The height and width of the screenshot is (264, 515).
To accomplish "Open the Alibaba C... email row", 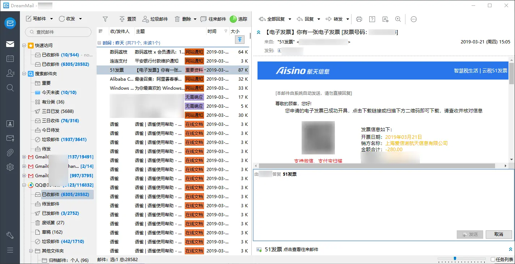I will (173, 79).
